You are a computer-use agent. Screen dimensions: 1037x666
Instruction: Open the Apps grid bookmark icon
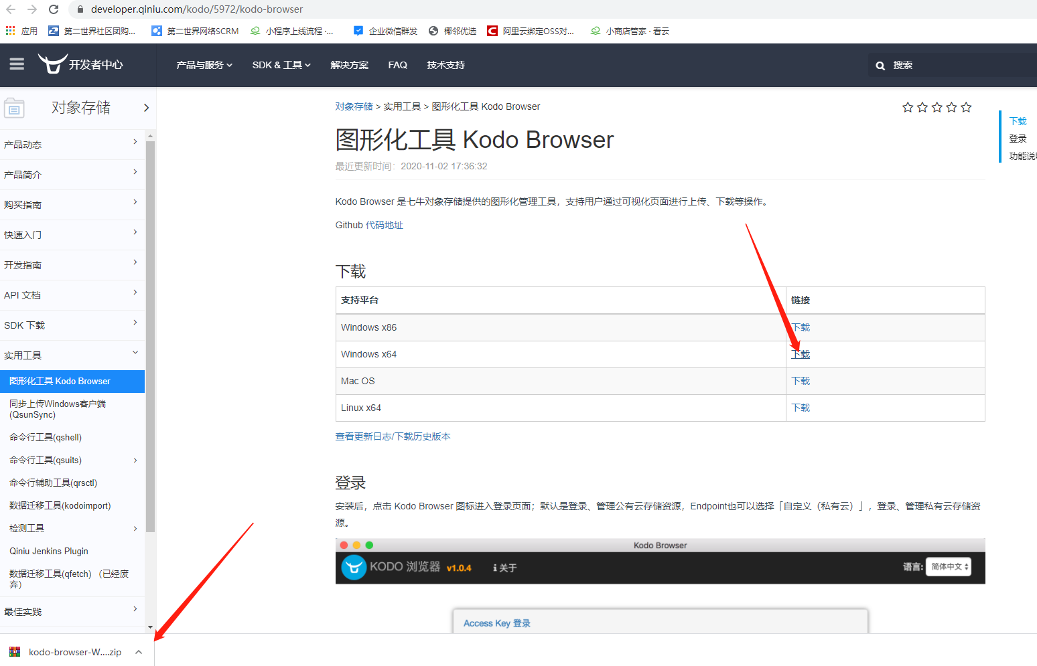tap(10, 31)
